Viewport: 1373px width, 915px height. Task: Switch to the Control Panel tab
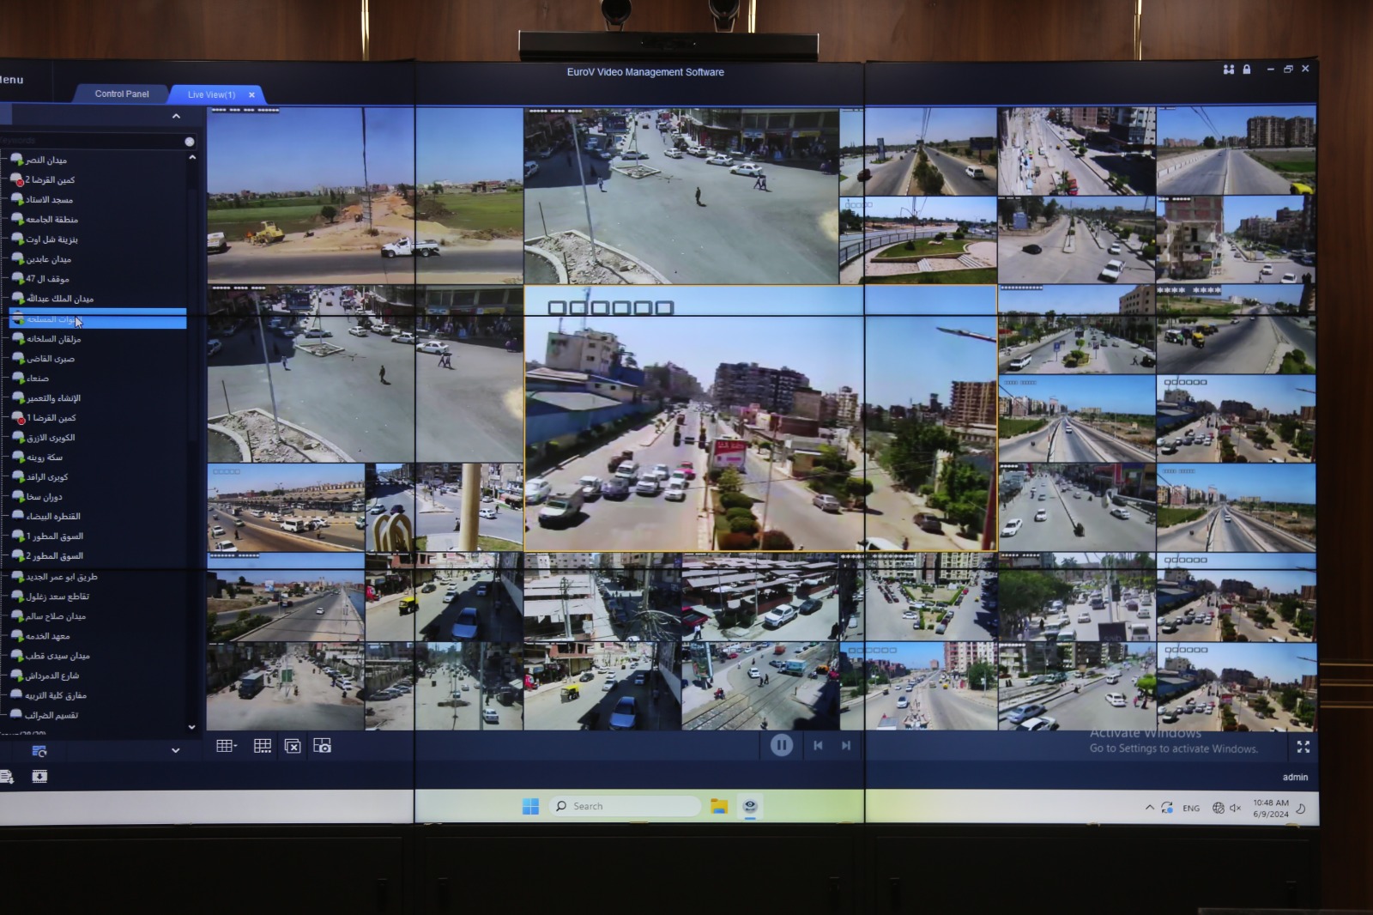(121, 94)
